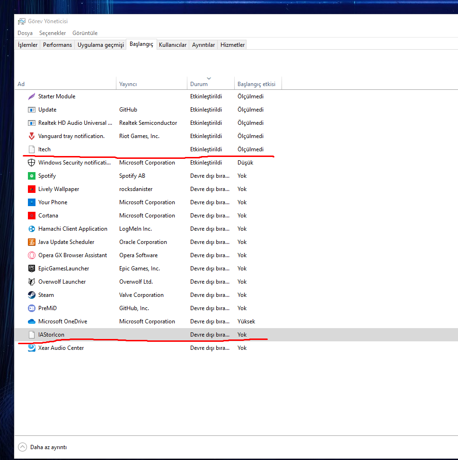The width and height of the screenshot is (458, 460).
Task: Click the Spotify green icon
Action: click(31, 176)
